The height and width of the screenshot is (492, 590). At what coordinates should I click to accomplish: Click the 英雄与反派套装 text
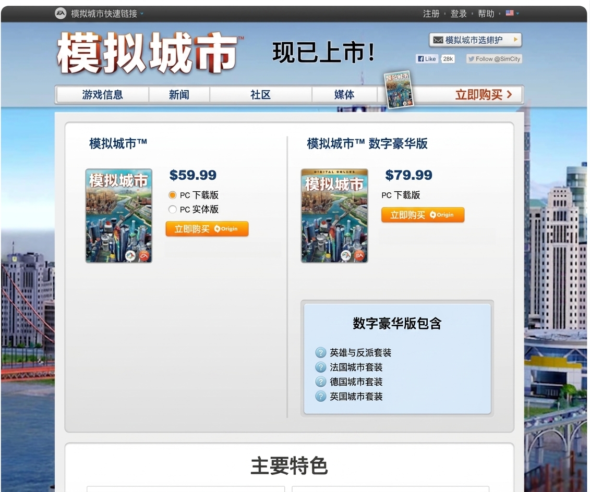360,352
